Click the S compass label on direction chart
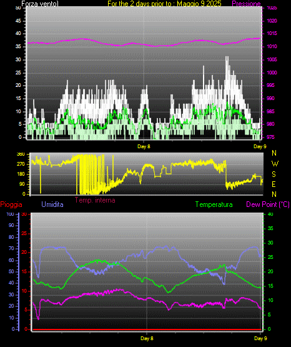 tap(274, 174)
